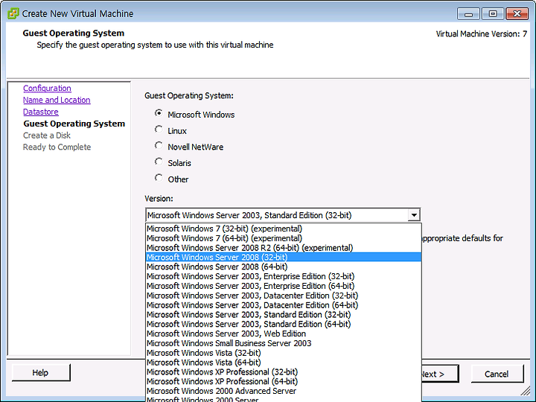
Task: Choose Microsoft Windows Vista (64-bit)
Action: point(283,363)
